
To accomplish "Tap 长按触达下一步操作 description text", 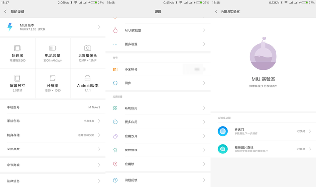I will tap(246, 133).
